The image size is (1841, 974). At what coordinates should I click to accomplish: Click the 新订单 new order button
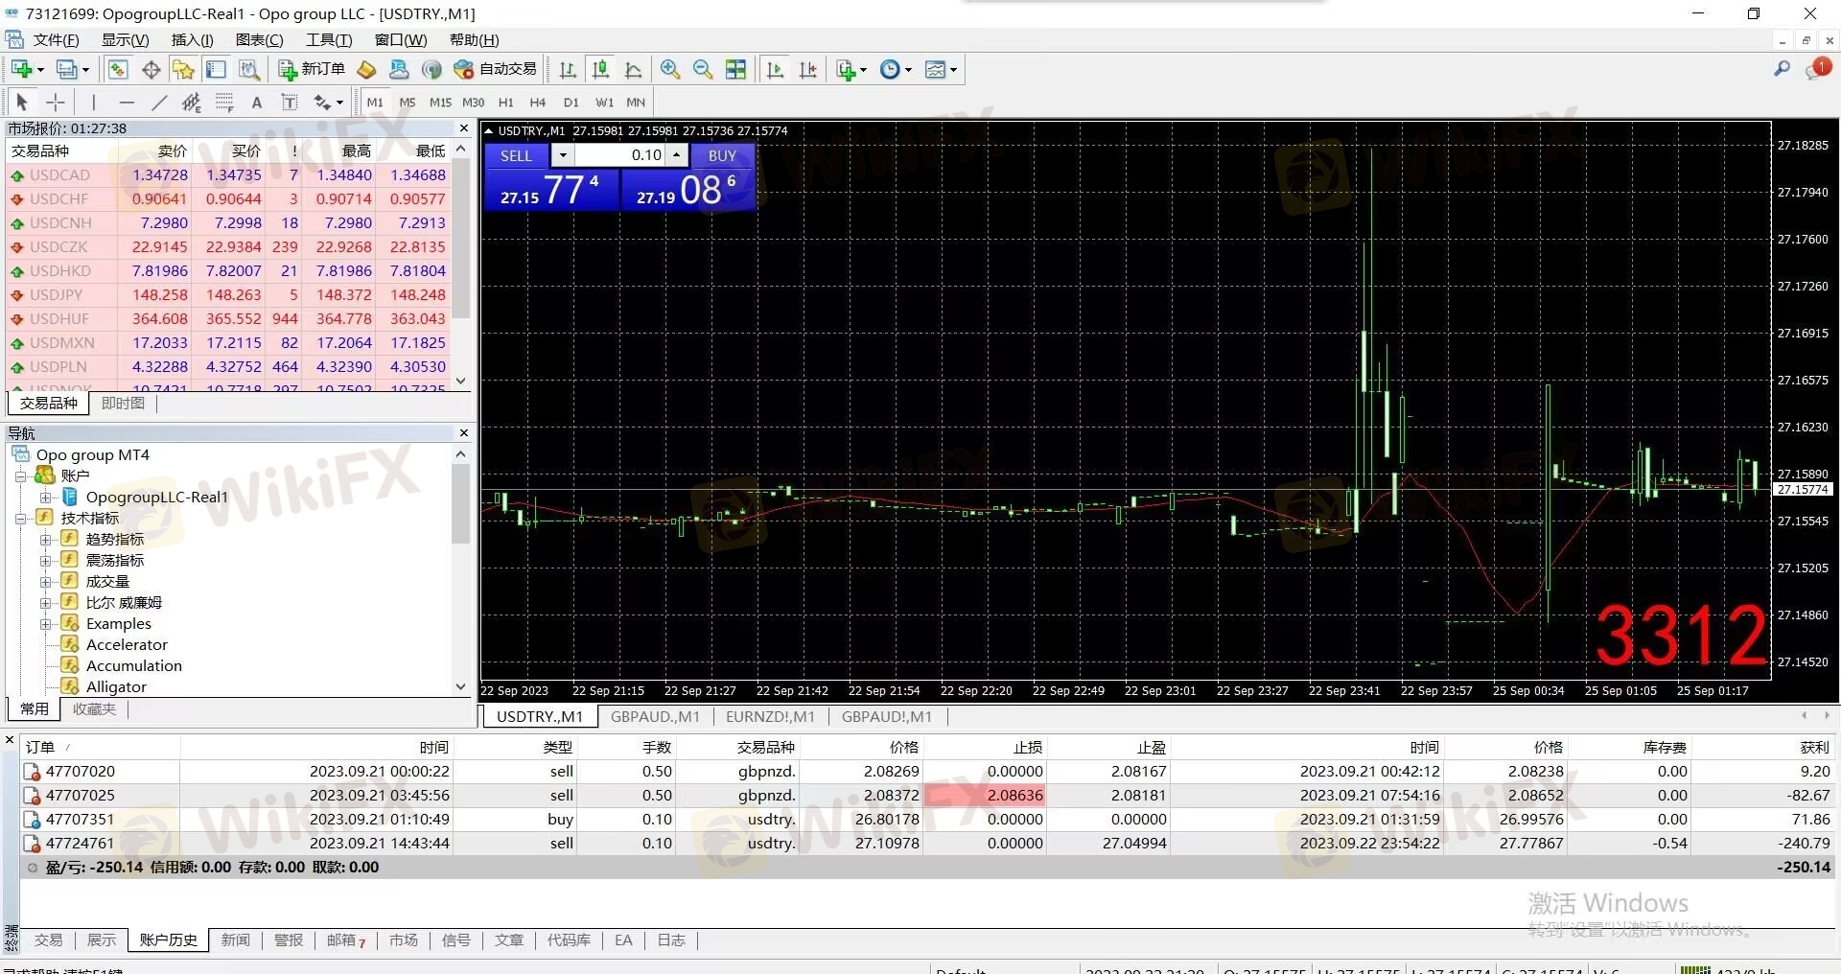(312, 69)
